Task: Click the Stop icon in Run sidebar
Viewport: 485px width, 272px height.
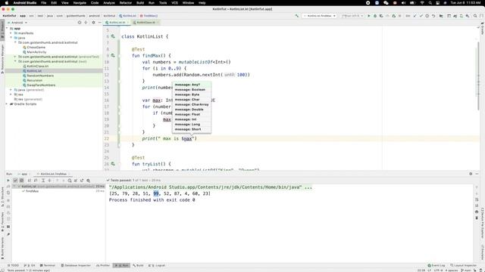Action: click(x=8, y=199)
